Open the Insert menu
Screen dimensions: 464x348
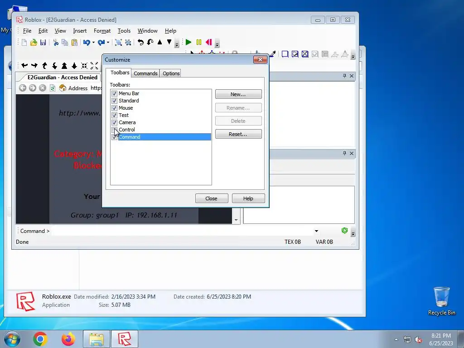tap(80, 31)
